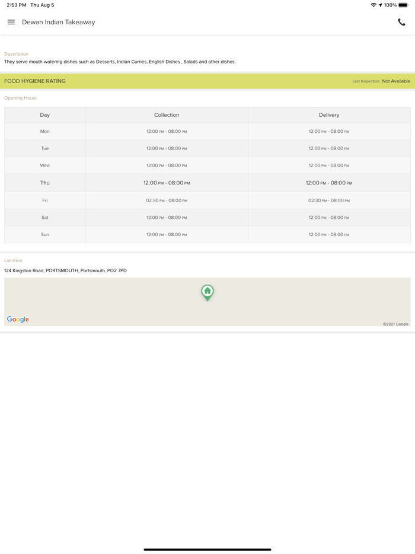Tap Wednesday's delivery hours

pyautogui.click(x=329, y=165)
